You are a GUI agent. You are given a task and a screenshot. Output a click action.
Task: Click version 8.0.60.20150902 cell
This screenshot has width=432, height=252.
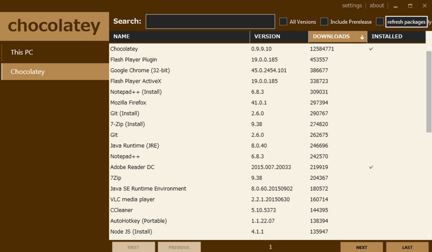272,188
